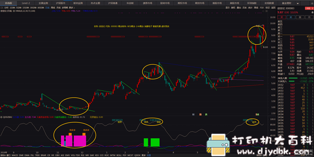This screenshot has width=314, height=157.
Task: Open the 基金理财 tab
Action: coord(287,3)
